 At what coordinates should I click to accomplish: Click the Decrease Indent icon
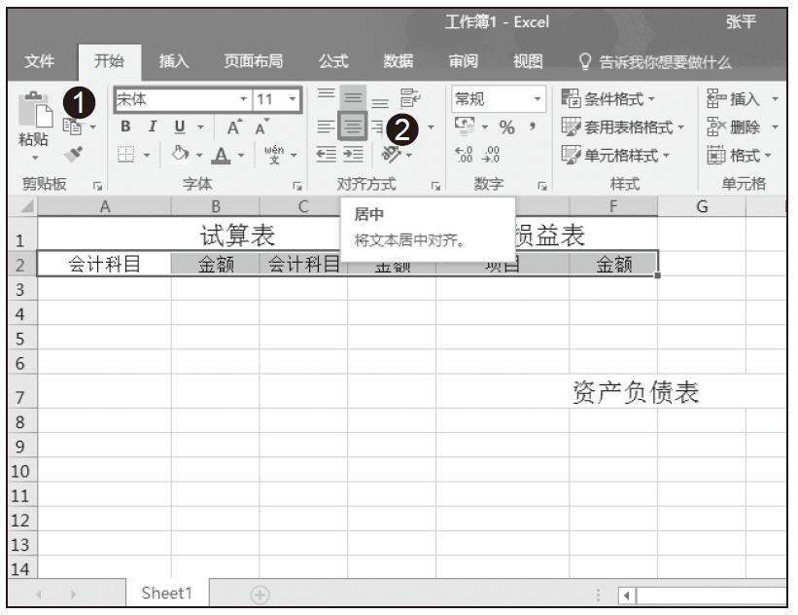point(326,154)
